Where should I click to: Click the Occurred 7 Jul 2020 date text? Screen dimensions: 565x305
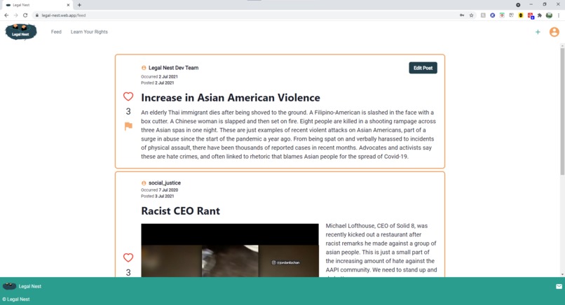(159, 190)
